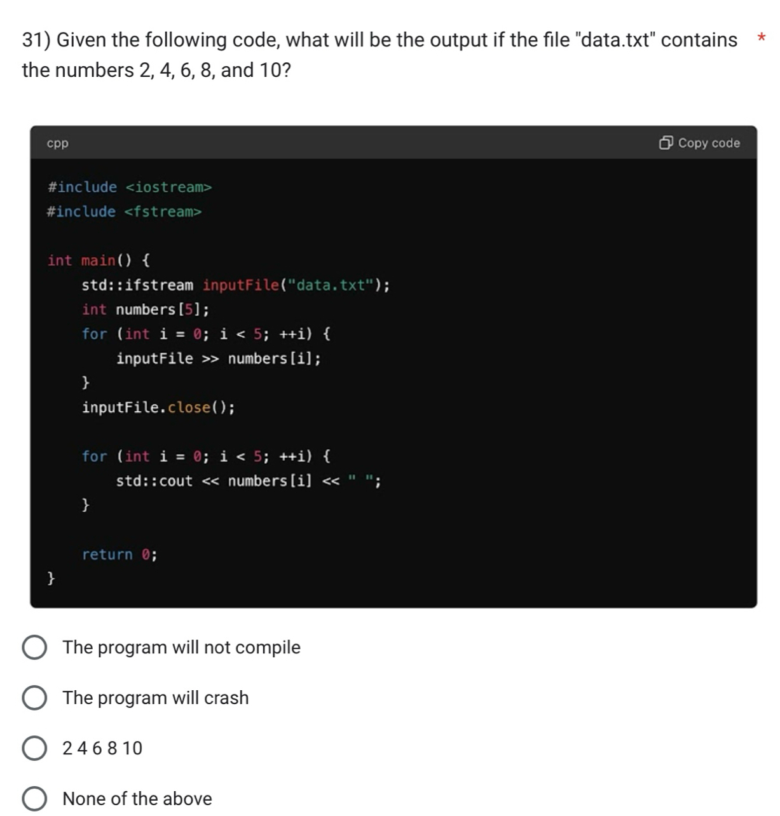Click the std::ifstream inputFile declaration line
Viewport: 780px width, 816px height.
(x=235, y=285)
